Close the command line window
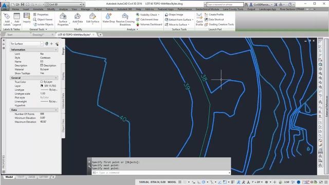Viewport: 329px width, 185px height. [89, 162]
